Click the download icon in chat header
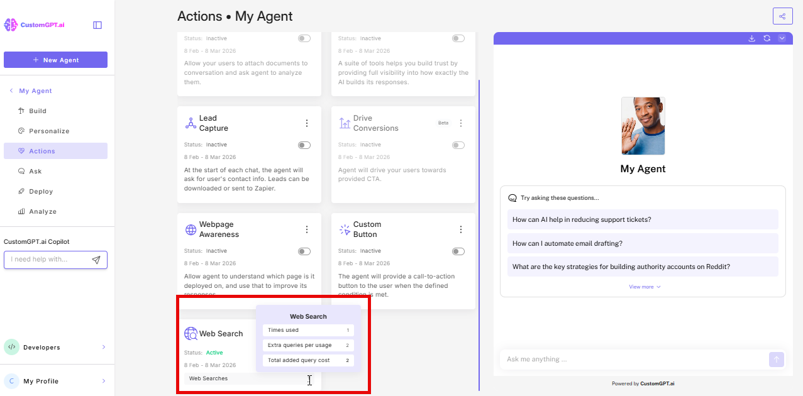Viewport: 803px width, 396px height. pos(752,38)
